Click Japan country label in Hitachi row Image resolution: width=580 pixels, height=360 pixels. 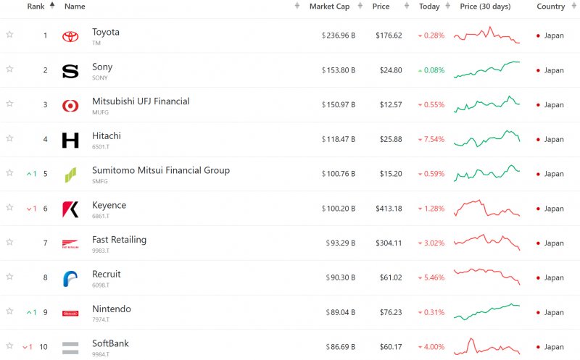[x=554, y=139]
